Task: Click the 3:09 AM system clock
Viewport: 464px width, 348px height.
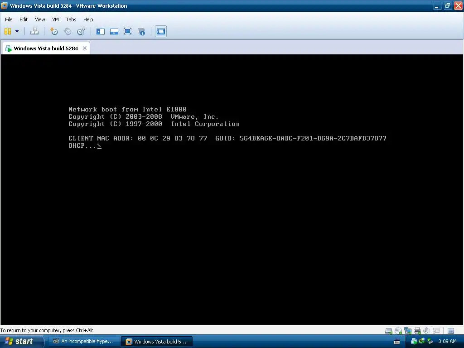Action: (447, 342)
